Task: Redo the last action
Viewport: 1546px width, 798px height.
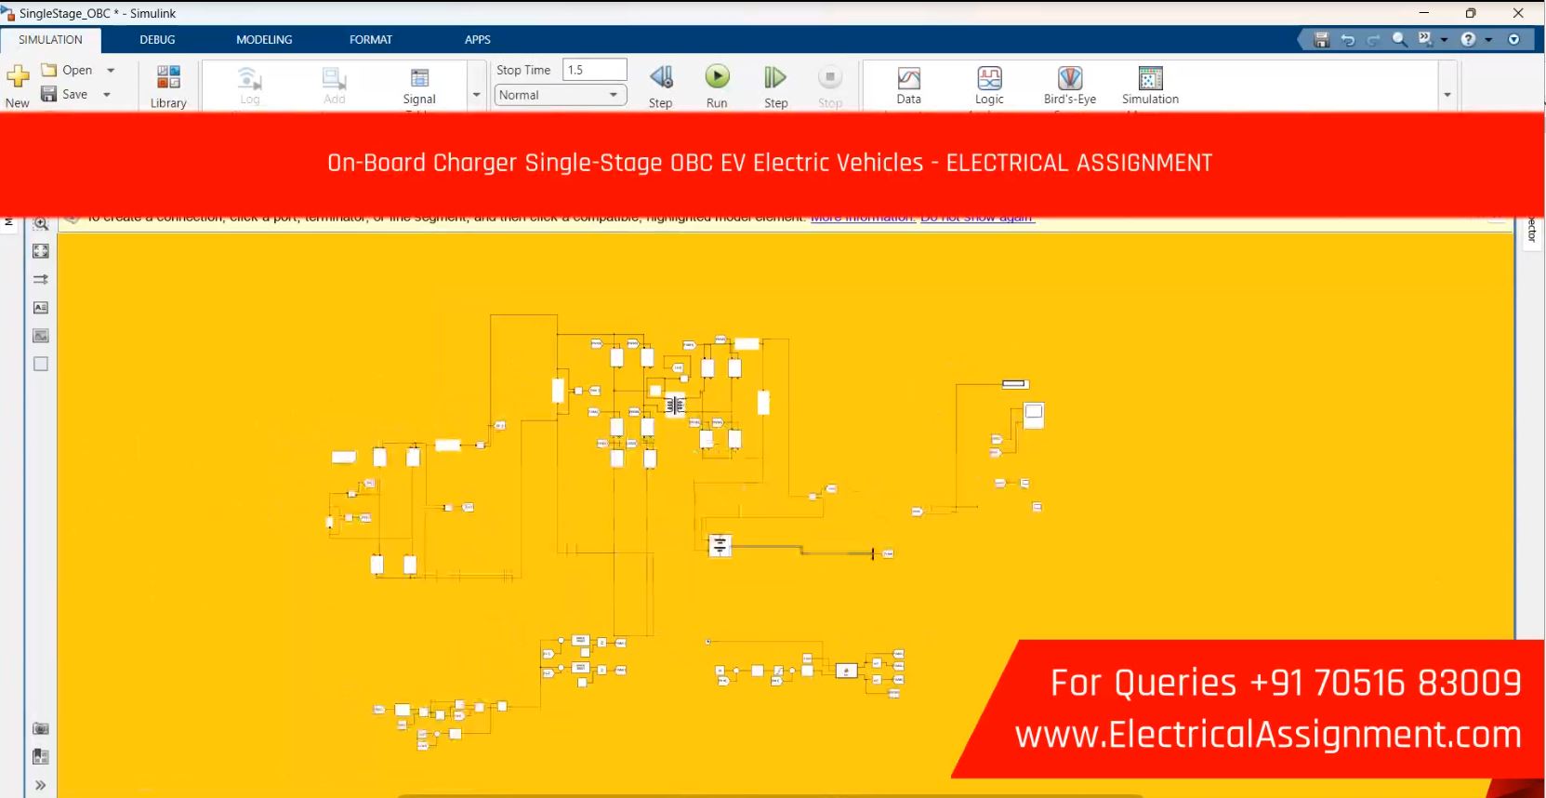Action: (1373, 39)
